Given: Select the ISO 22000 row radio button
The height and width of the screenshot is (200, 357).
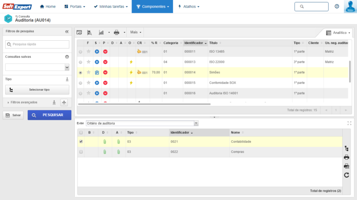Looking at the screenshot, I should click(81, 62).
